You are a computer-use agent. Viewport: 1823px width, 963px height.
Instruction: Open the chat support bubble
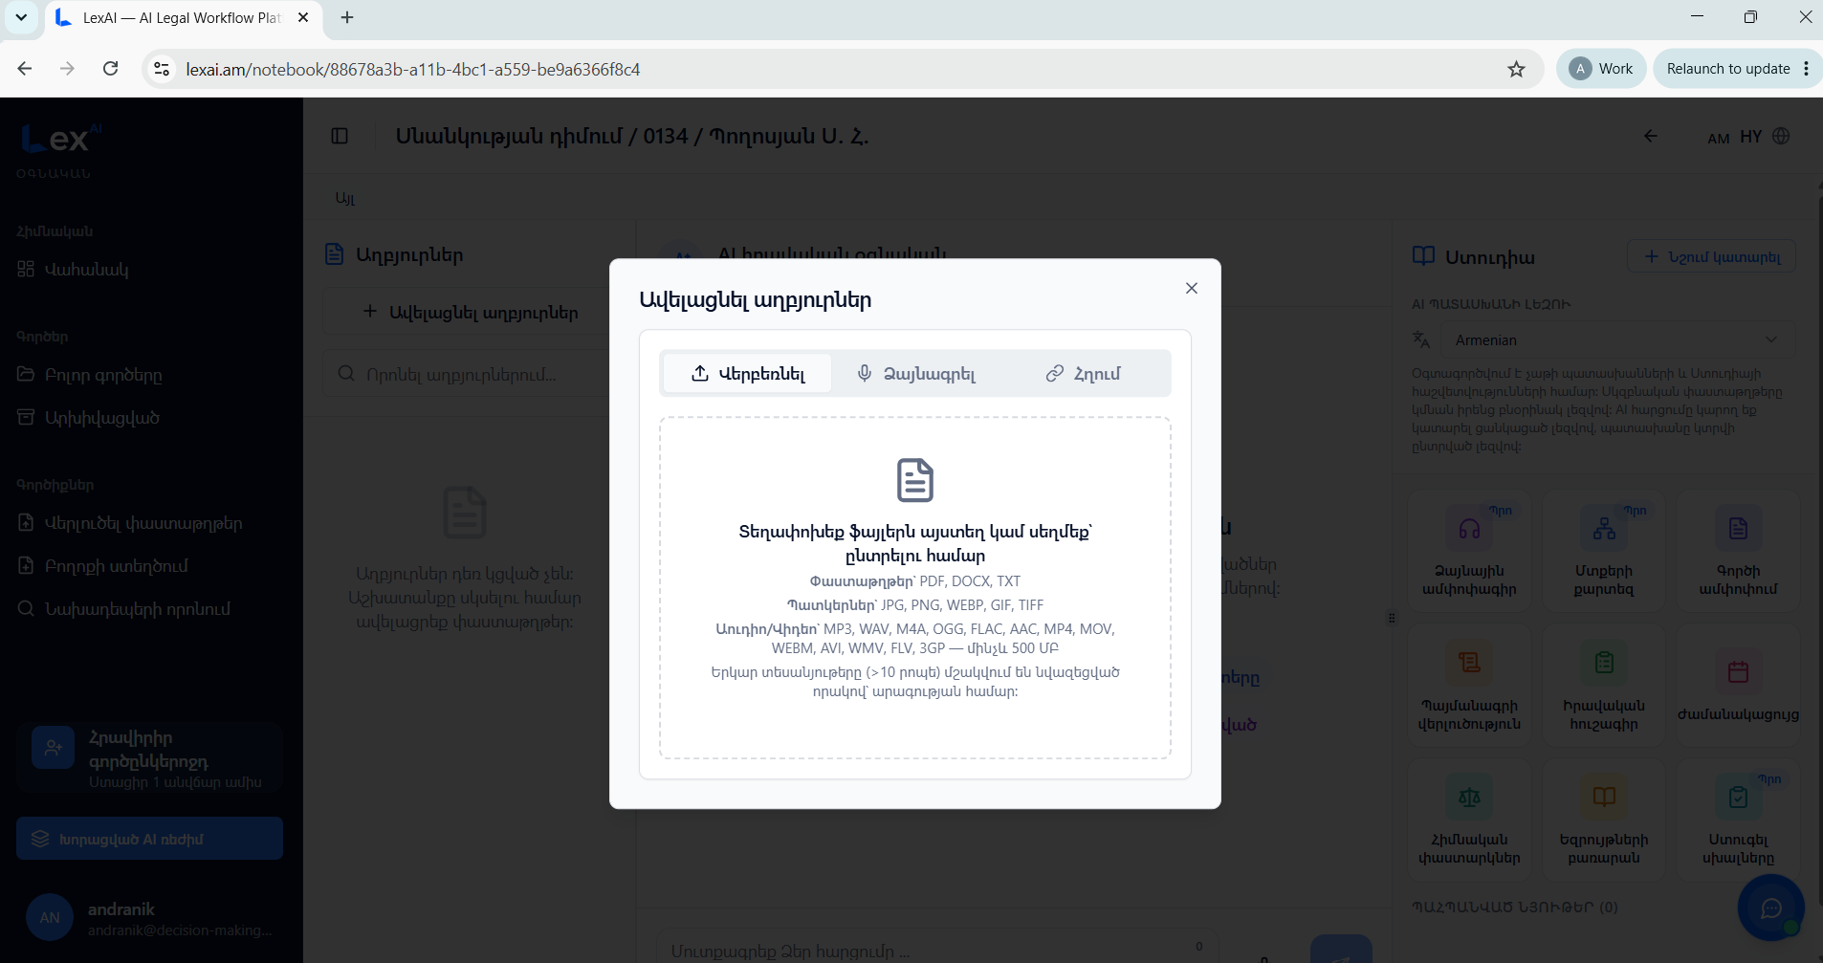coord(1770,908)
